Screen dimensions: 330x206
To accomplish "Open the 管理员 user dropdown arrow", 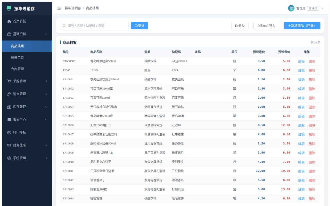I will 322,8.
